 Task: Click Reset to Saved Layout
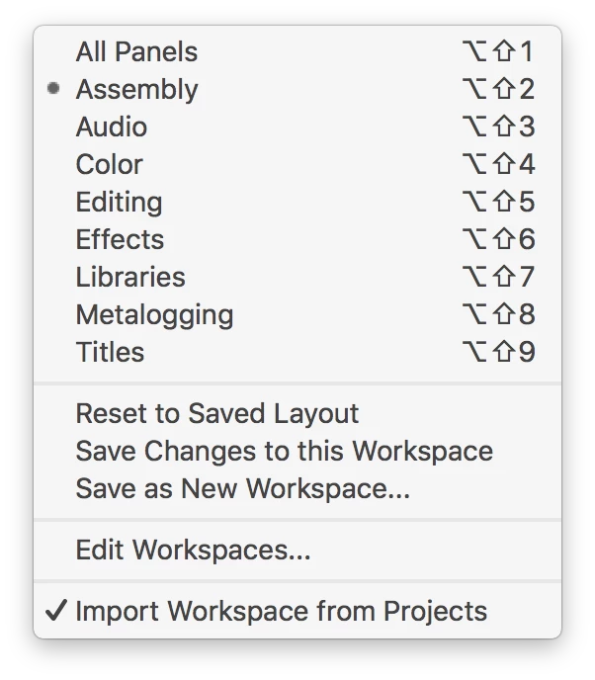(x=217, y=413)
